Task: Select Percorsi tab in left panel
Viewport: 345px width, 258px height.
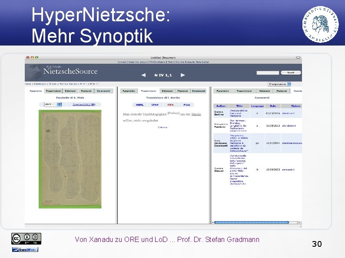Action: pyautogui.click(x=86, y=91)
